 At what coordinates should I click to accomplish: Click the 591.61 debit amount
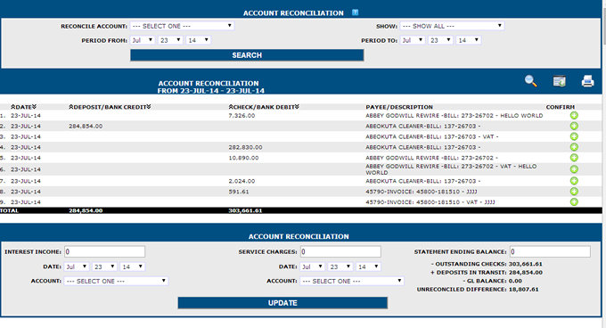[x=239, y=192]
